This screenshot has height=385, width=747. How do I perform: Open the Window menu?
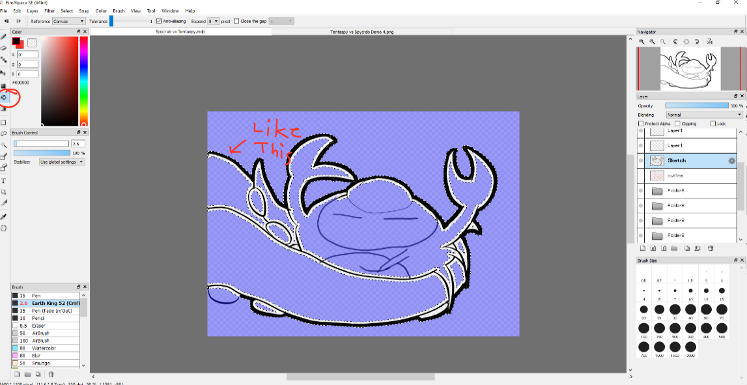(170, 10)
